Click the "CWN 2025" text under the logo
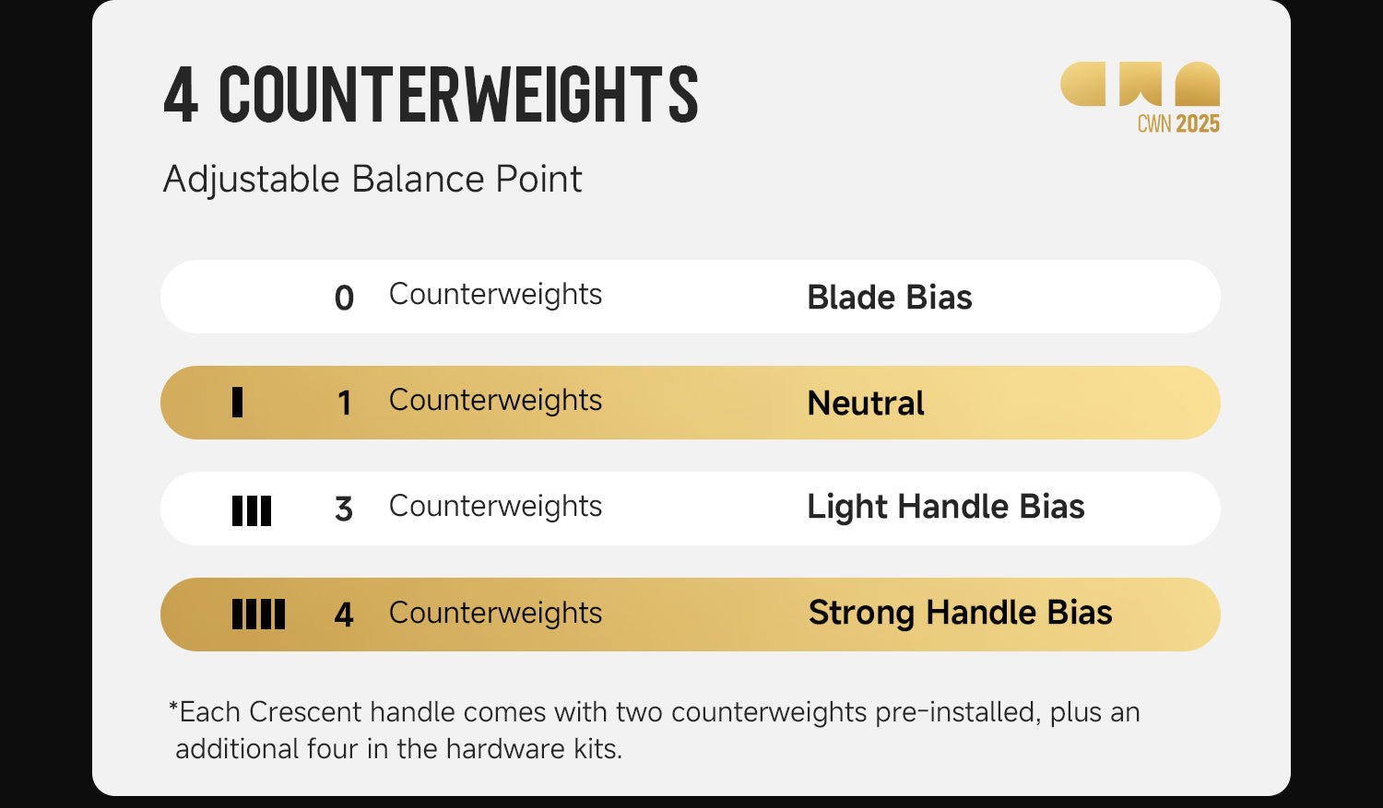The image size is (1383, 808). (1178, 124)
